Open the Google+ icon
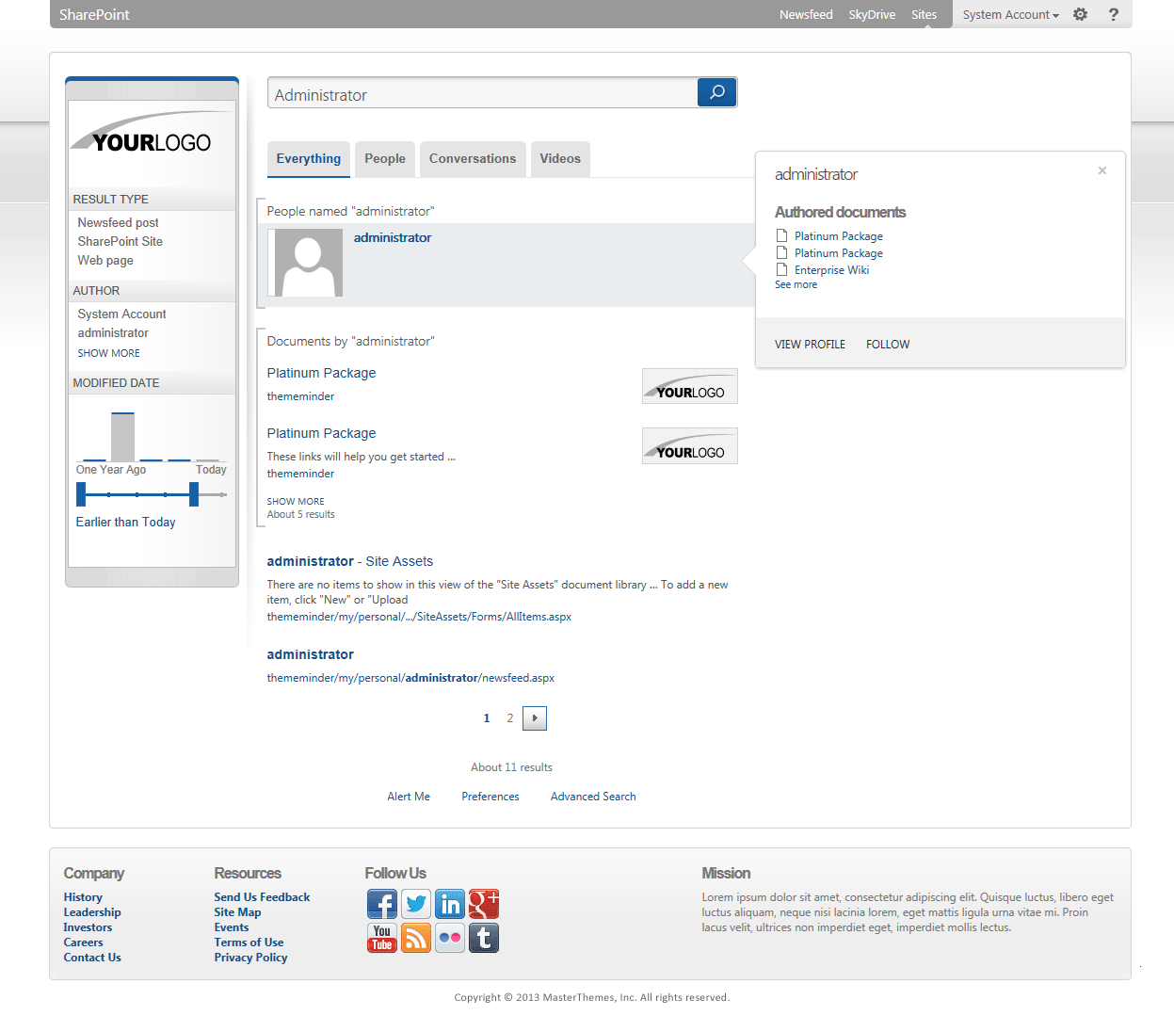 point(484,904)
